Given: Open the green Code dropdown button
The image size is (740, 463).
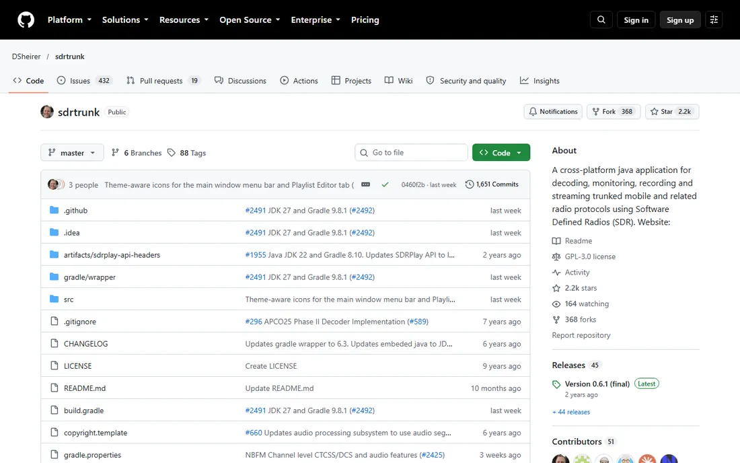Looking at the screenshot, I should point(501,153).
